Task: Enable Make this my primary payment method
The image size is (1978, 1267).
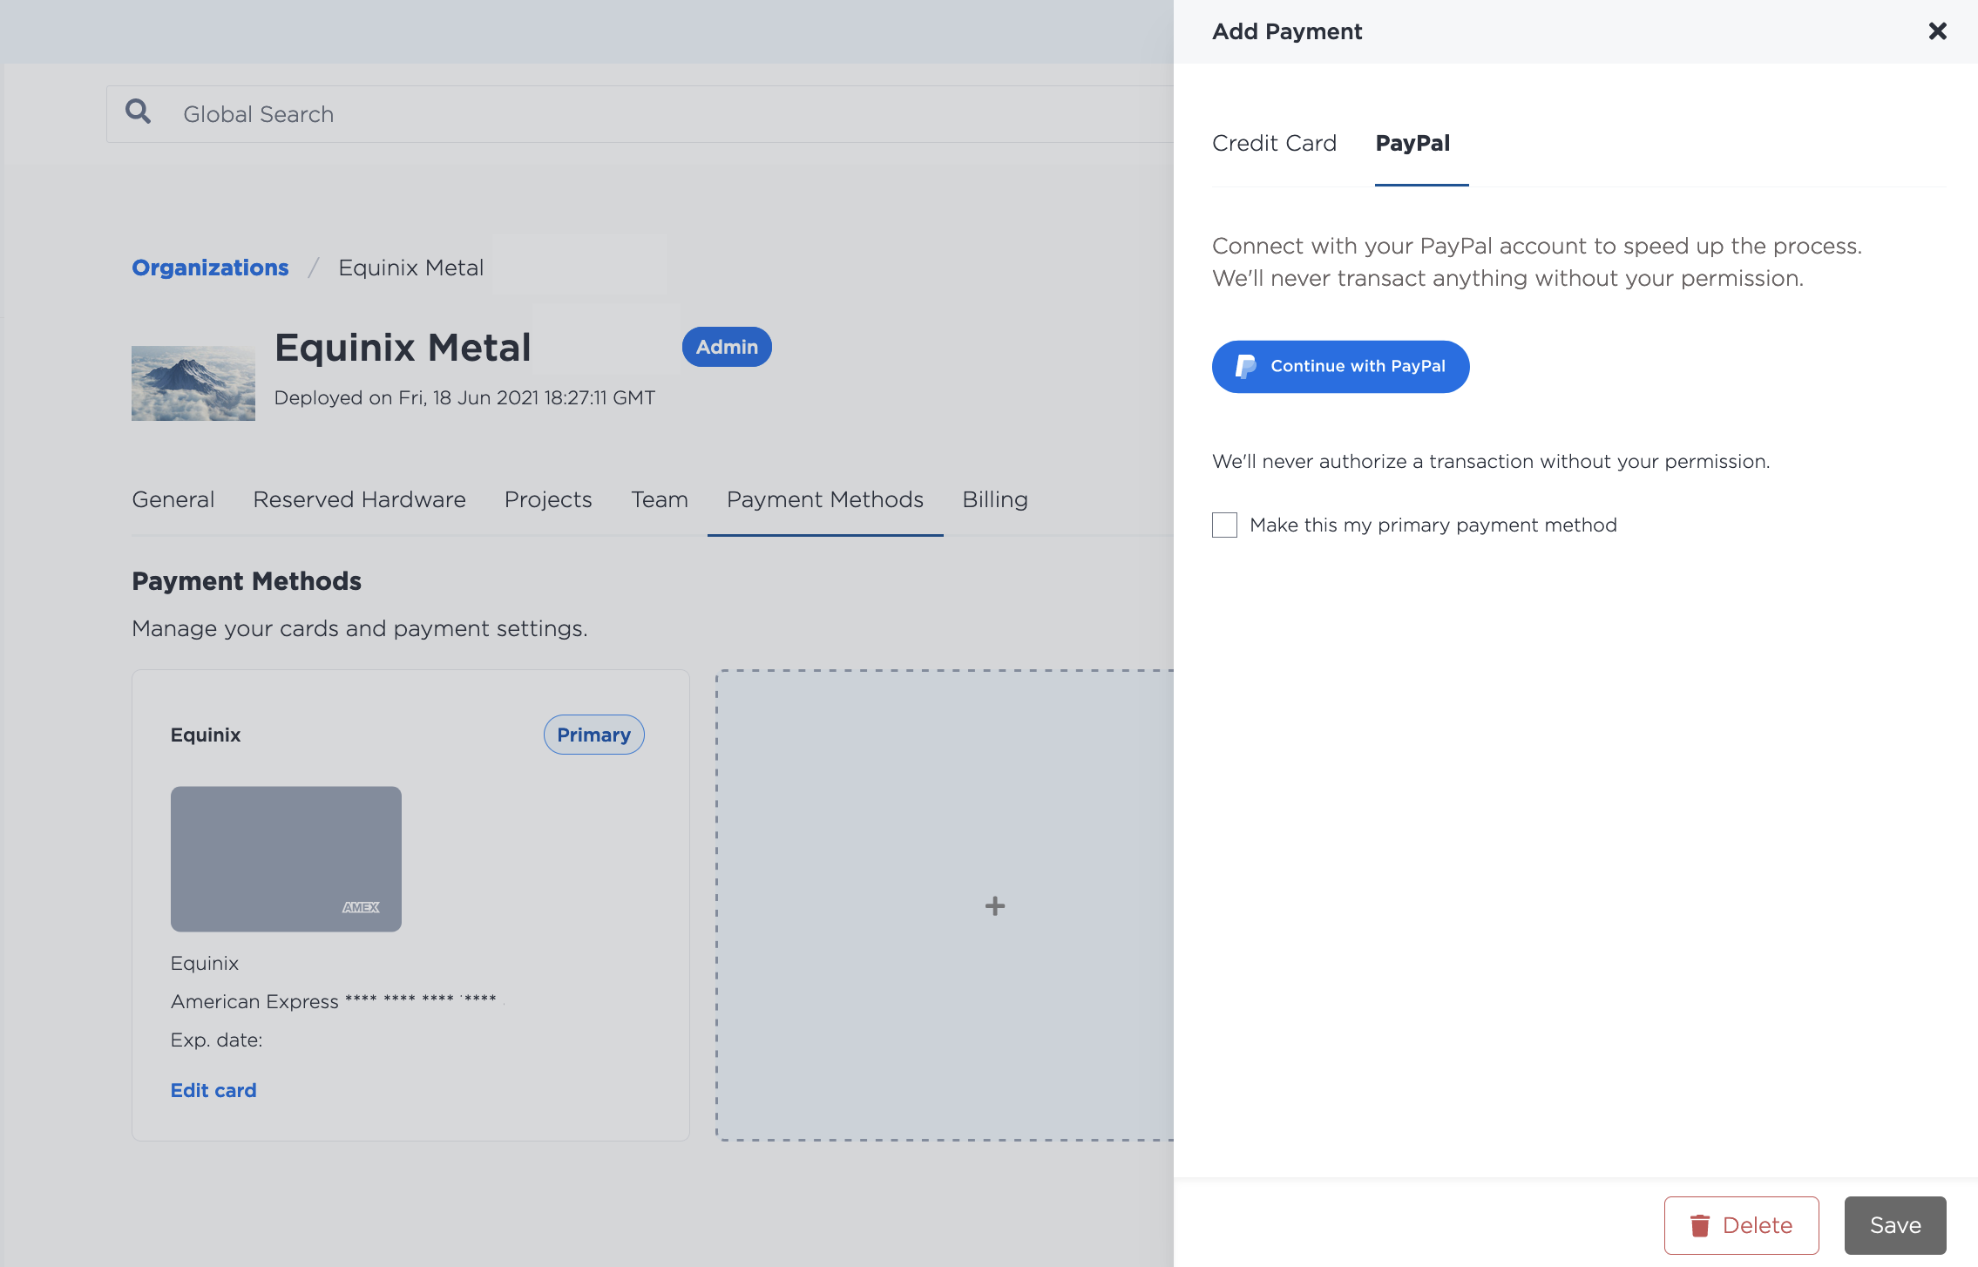Action: pyautogui.click(x=1224, y=525)
